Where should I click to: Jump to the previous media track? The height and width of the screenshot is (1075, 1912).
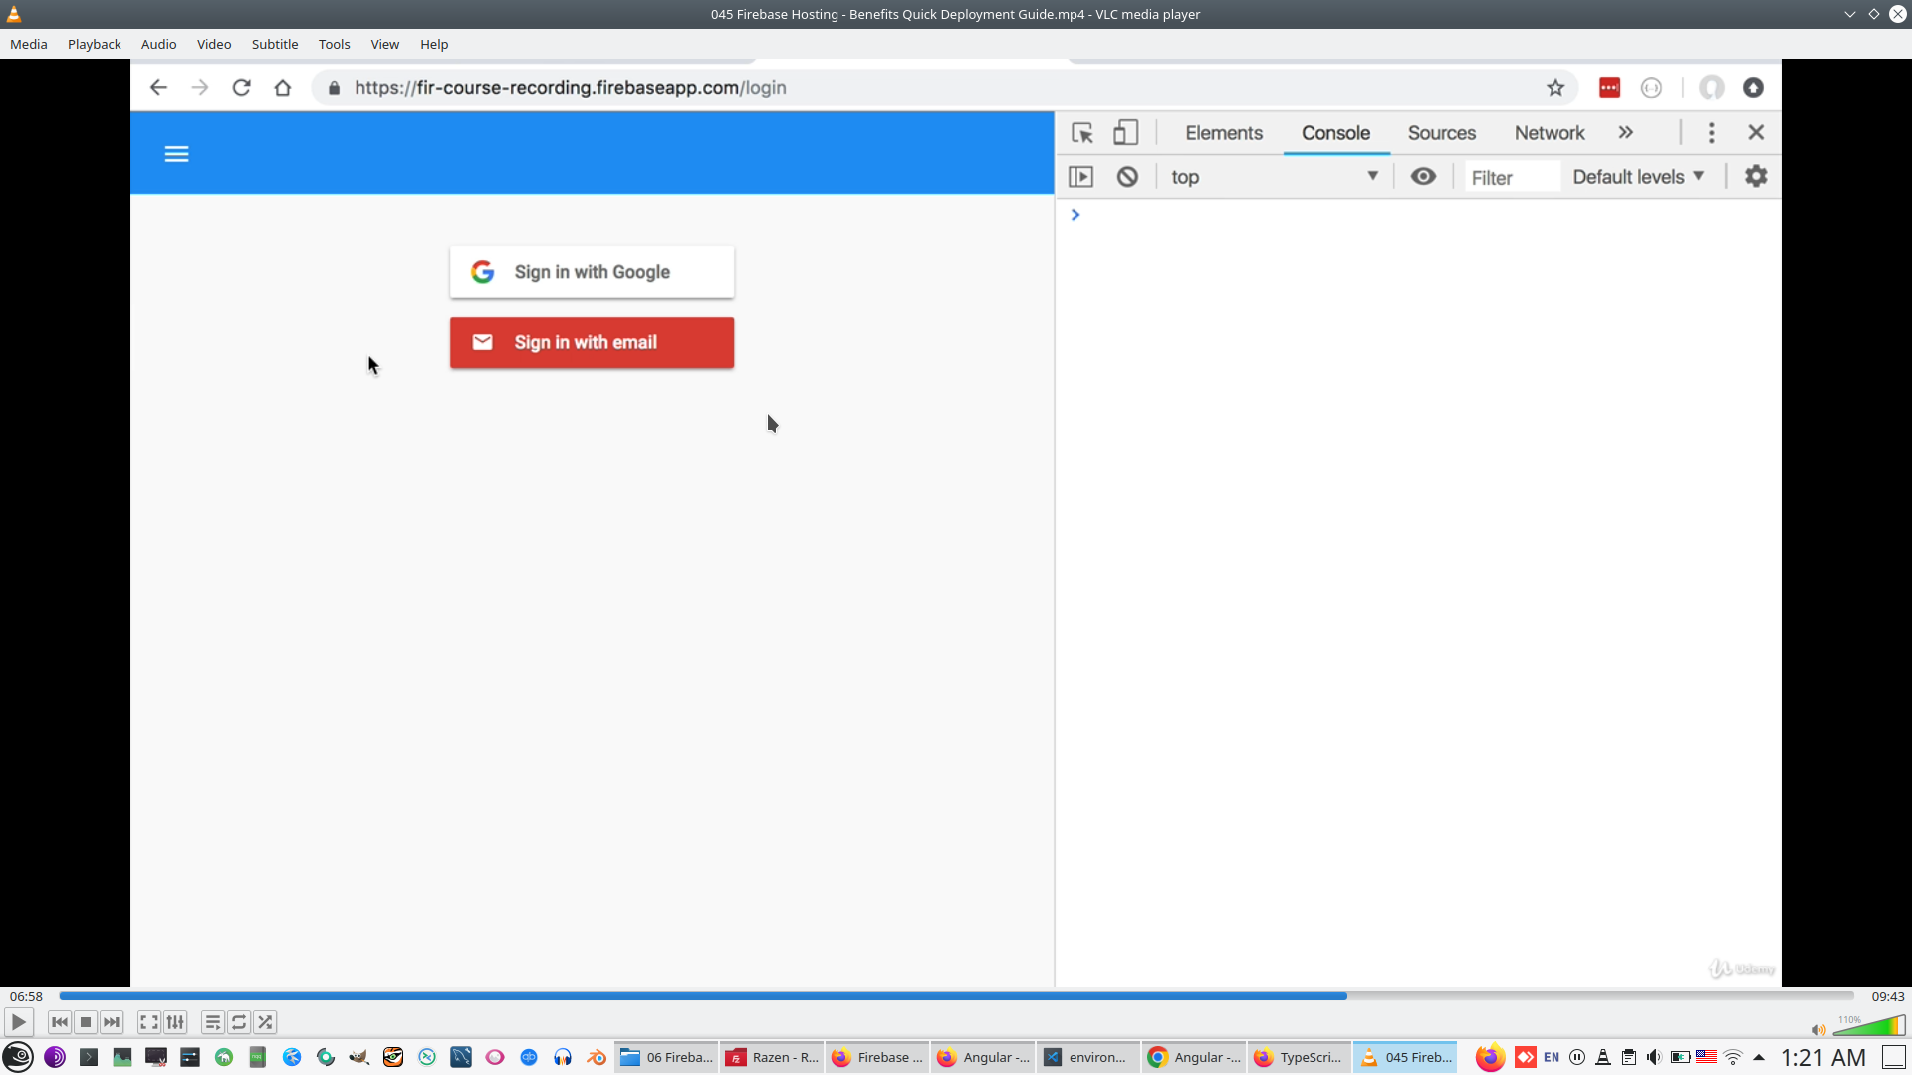60,1022
